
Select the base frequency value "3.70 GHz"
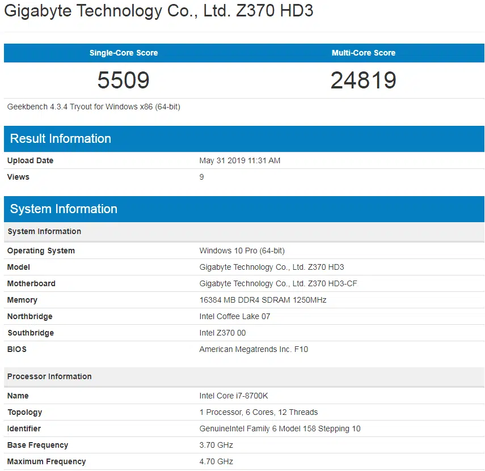216,445
